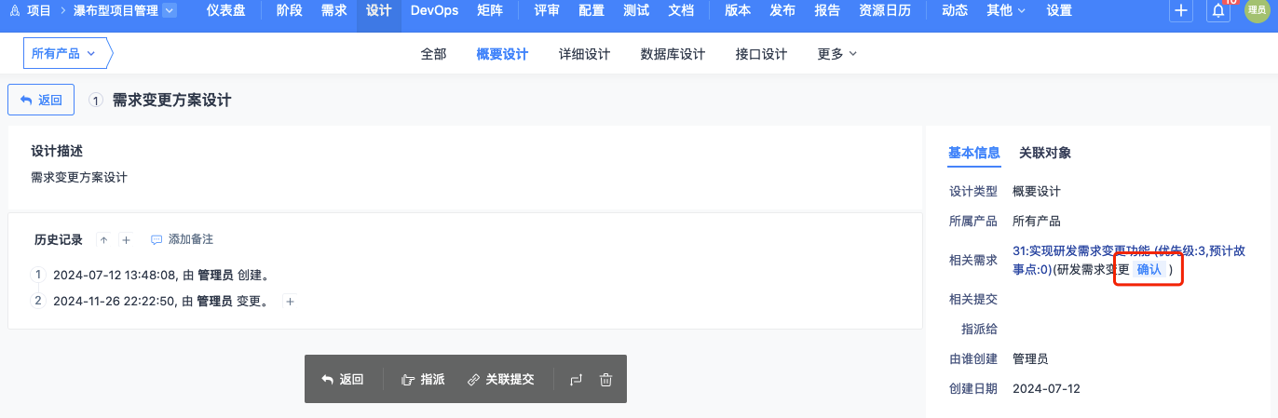Click 所有产品 value of 所属产品

tap(1037, 221)
